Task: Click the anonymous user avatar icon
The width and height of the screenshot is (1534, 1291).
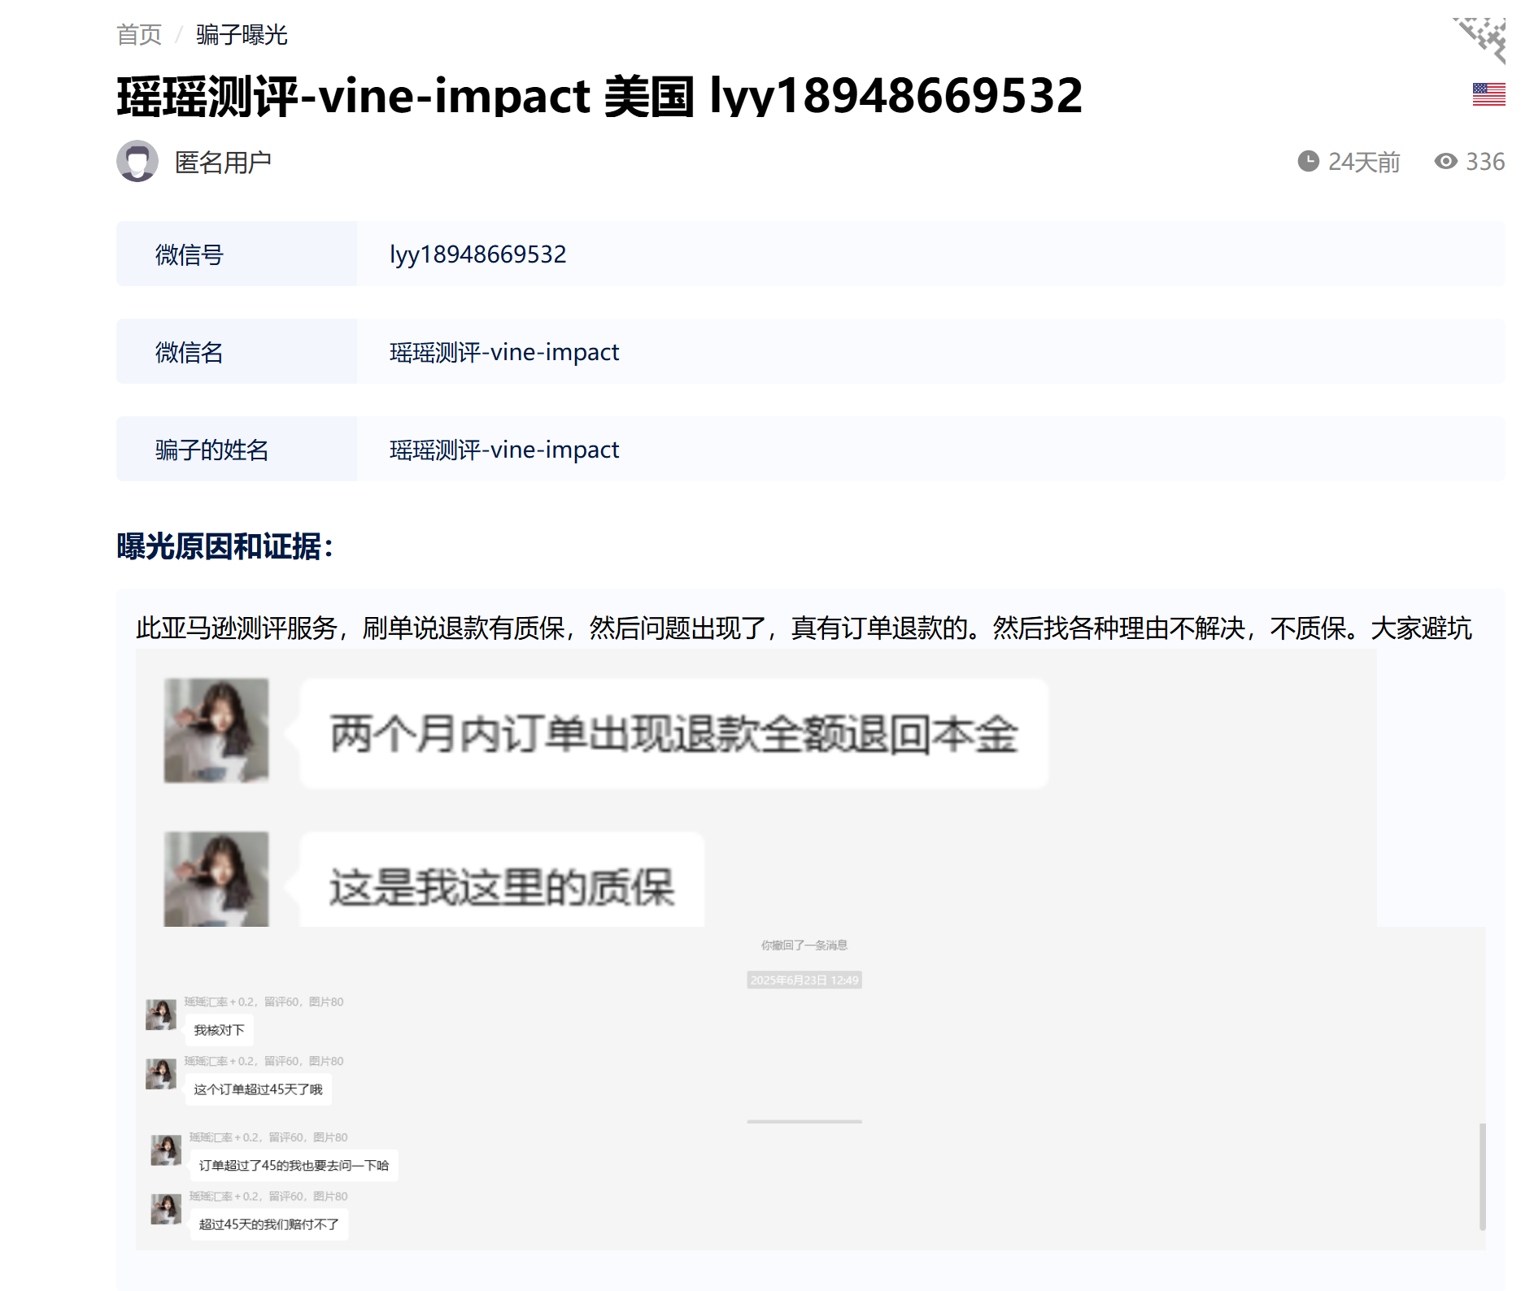Action: pyautogui.click(x=137, y=161)
